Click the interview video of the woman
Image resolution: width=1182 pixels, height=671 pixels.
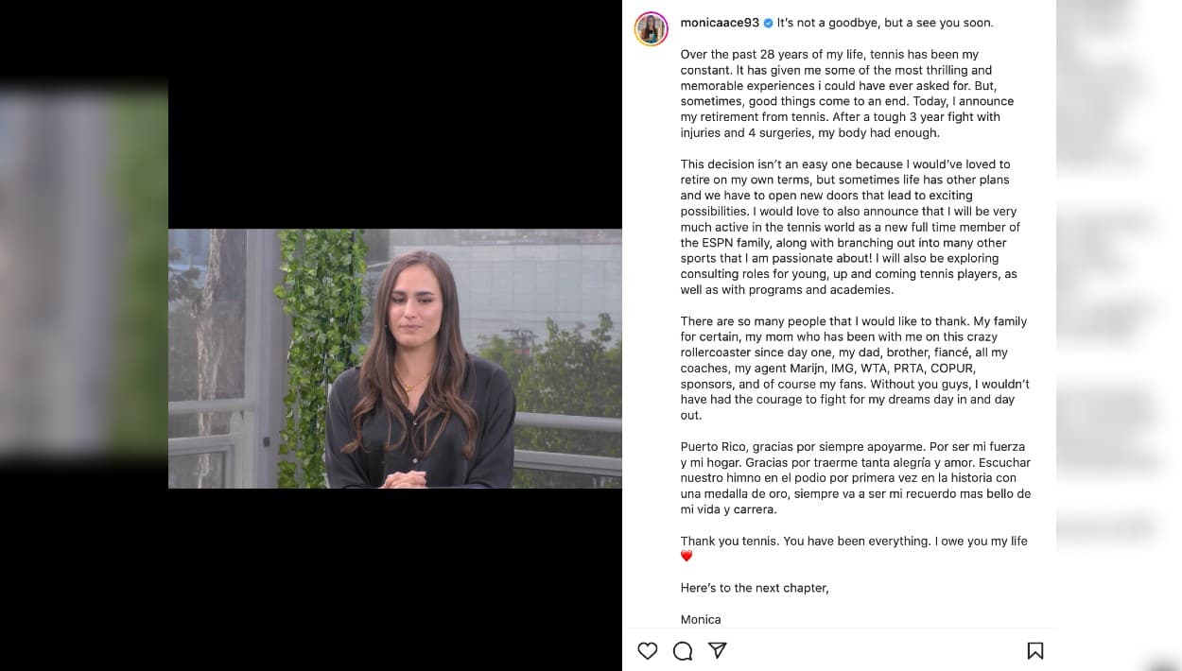[395, 358]
